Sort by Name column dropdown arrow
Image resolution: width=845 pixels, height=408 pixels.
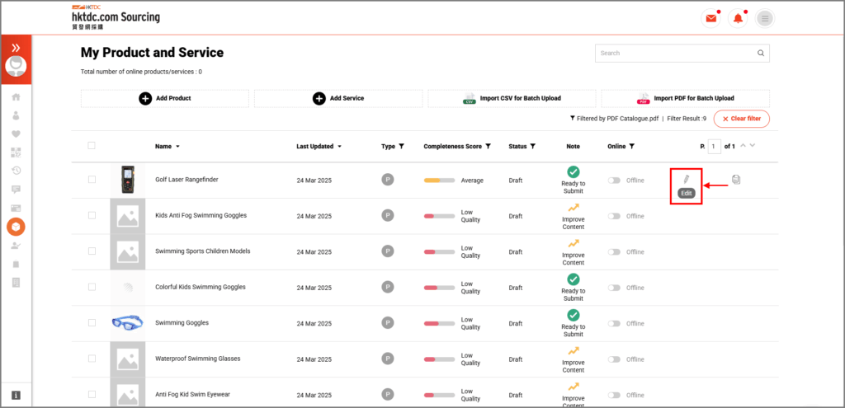pyautogui.click(x=177, y=147)
